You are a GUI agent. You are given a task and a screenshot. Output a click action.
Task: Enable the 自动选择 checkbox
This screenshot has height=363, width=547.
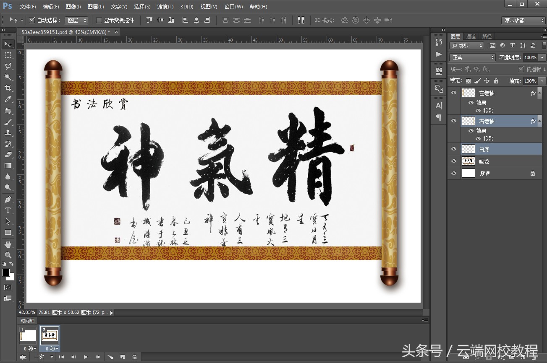32,19
